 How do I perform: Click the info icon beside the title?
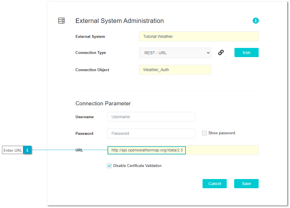[255, 21]
